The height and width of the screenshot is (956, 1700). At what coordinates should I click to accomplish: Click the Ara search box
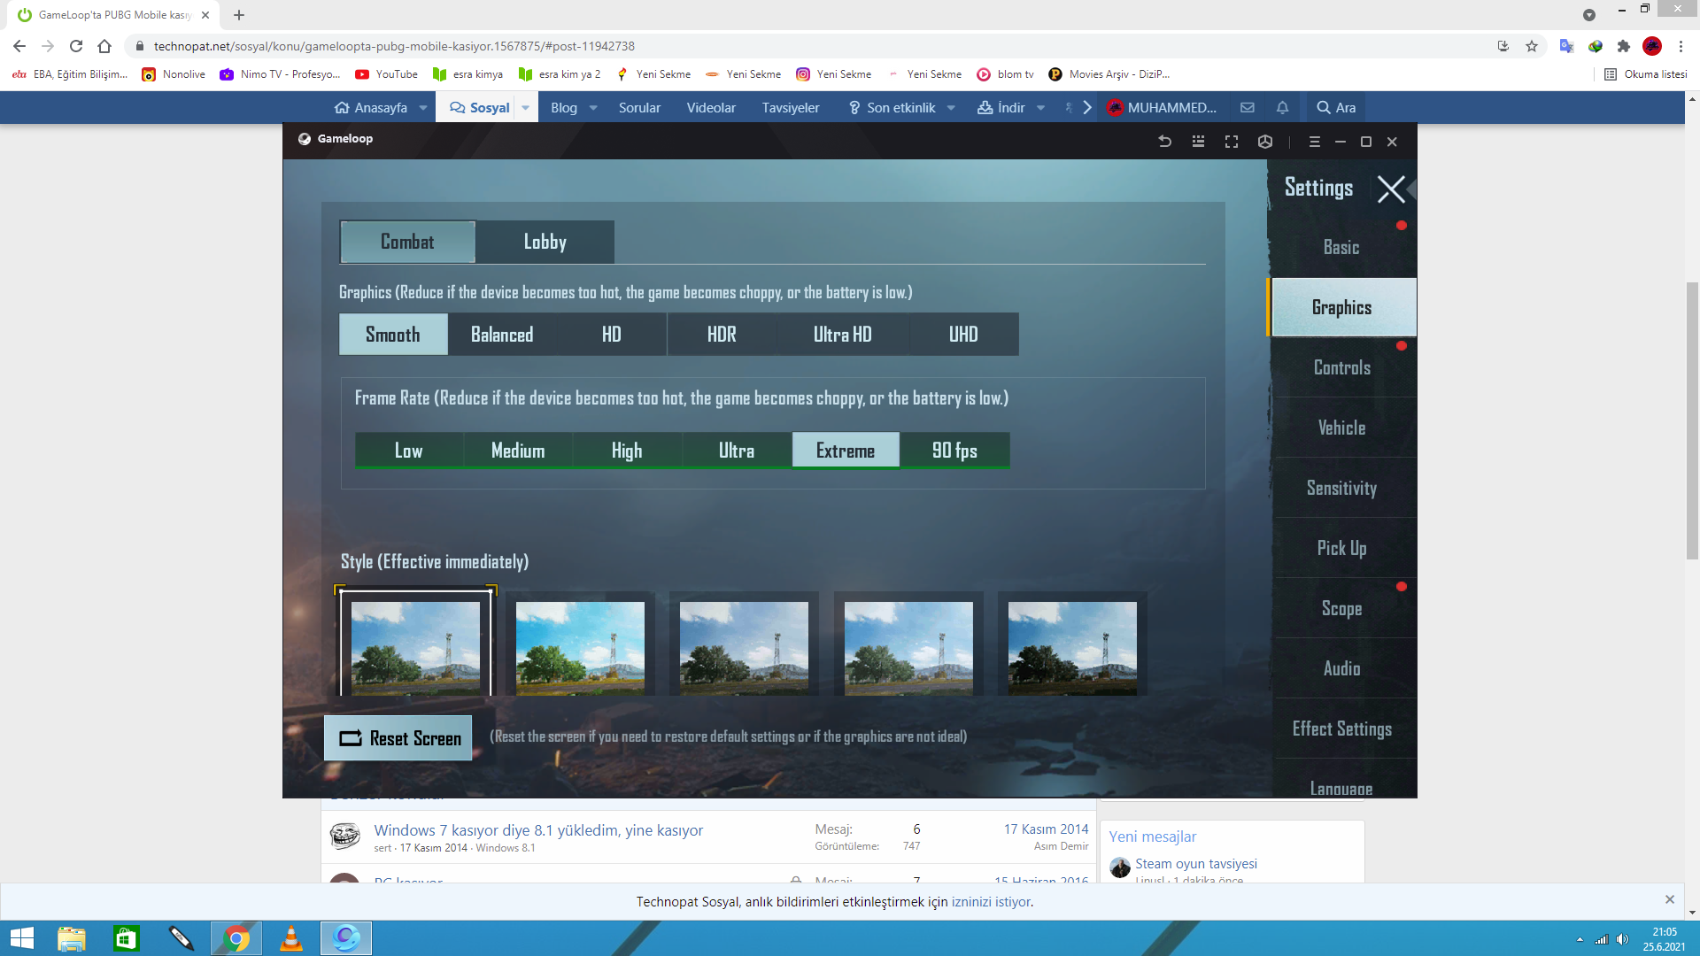pos(1337,107)
